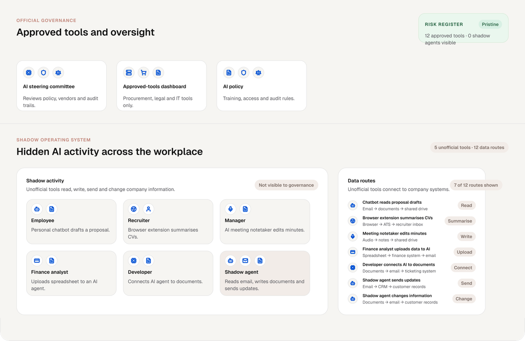Click the Shadow agent card title
The image size is (525, 341).
coord(241,272)
